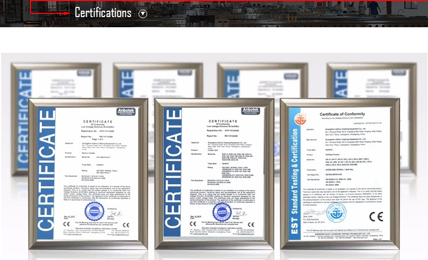
Task: Click the Anbotek logo on left certificate
Action: 126,112
